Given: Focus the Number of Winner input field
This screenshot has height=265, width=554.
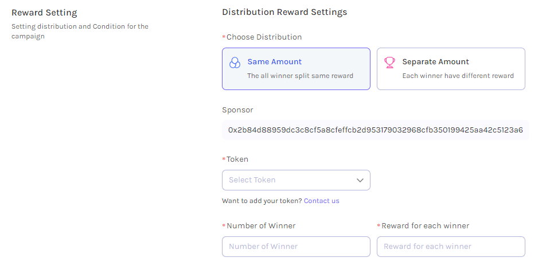Looking at the screenshot, I should (296, 247).
